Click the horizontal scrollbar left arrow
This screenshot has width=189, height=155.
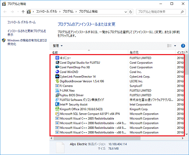pos(52,138)
